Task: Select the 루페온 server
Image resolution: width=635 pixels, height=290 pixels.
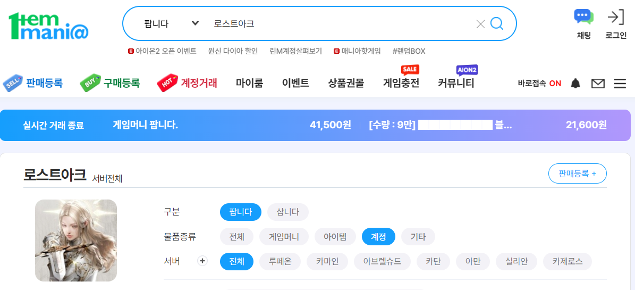Action: tap(280, 262)
